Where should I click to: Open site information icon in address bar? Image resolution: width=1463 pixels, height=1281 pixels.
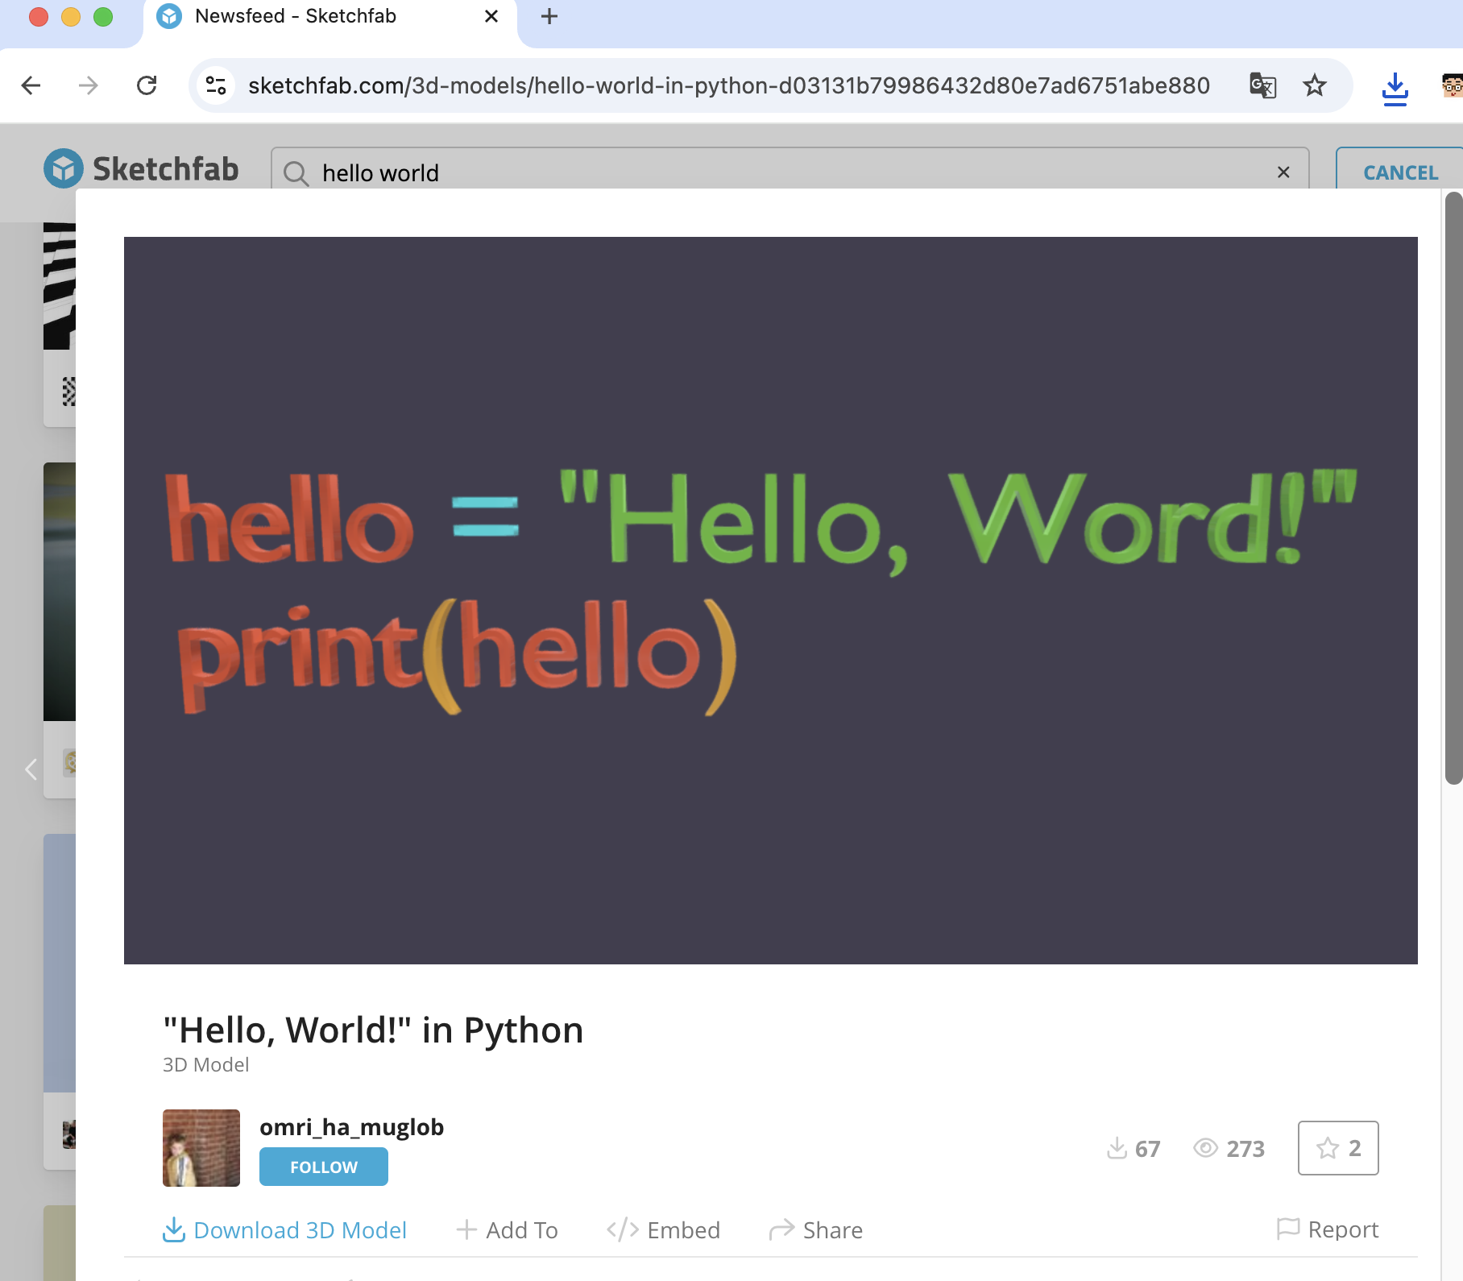pos(216,85)
